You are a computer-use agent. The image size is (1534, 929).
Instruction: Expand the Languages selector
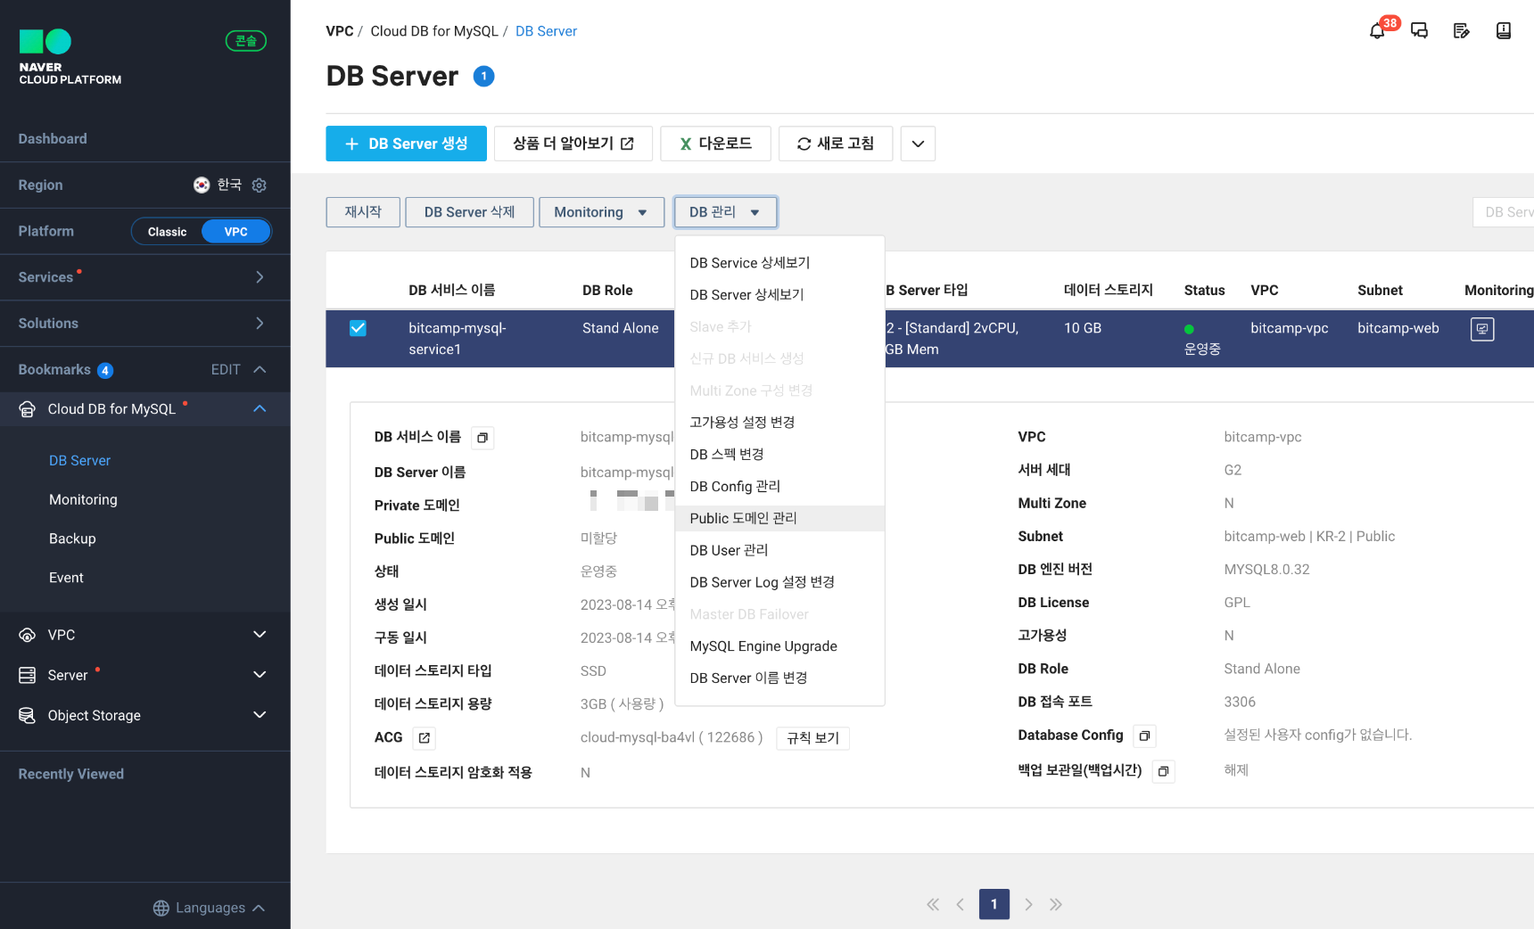tap(259, 908)
